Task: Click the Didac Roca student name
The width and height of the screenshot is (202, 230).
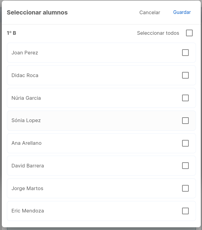Action: pos(25,75)
